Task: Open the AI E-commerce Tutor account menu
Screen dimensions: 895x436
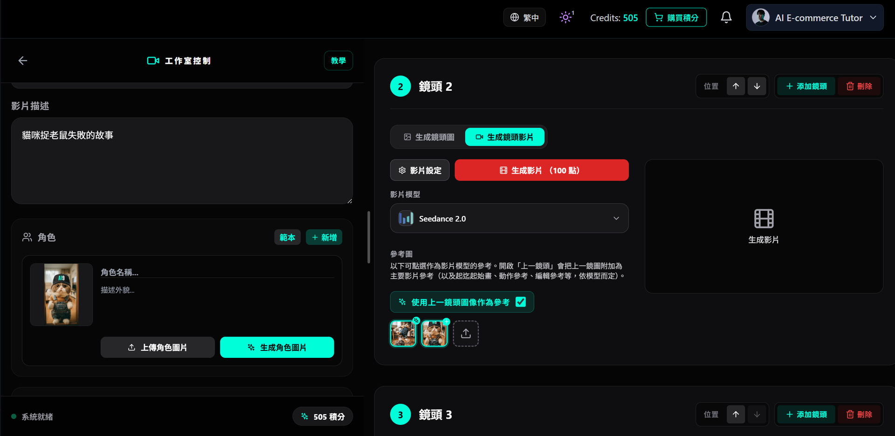Action: pyautogui.click(x=815, y=18)
